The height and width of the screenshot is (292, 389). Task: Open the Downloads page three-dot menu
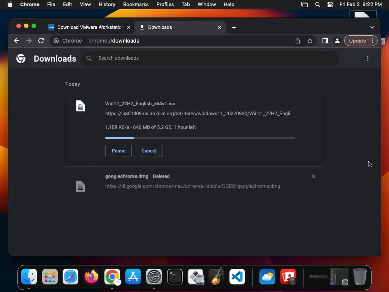368,59
